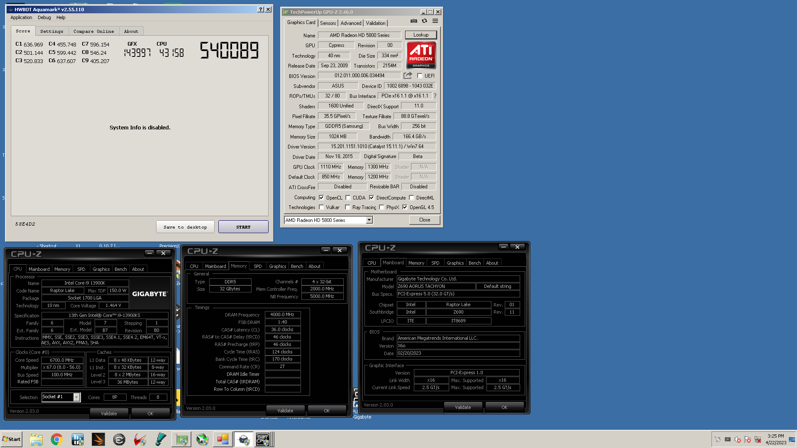Click the GPU Name field in GPU-Z
797x448 pixels.
(359, 35)
